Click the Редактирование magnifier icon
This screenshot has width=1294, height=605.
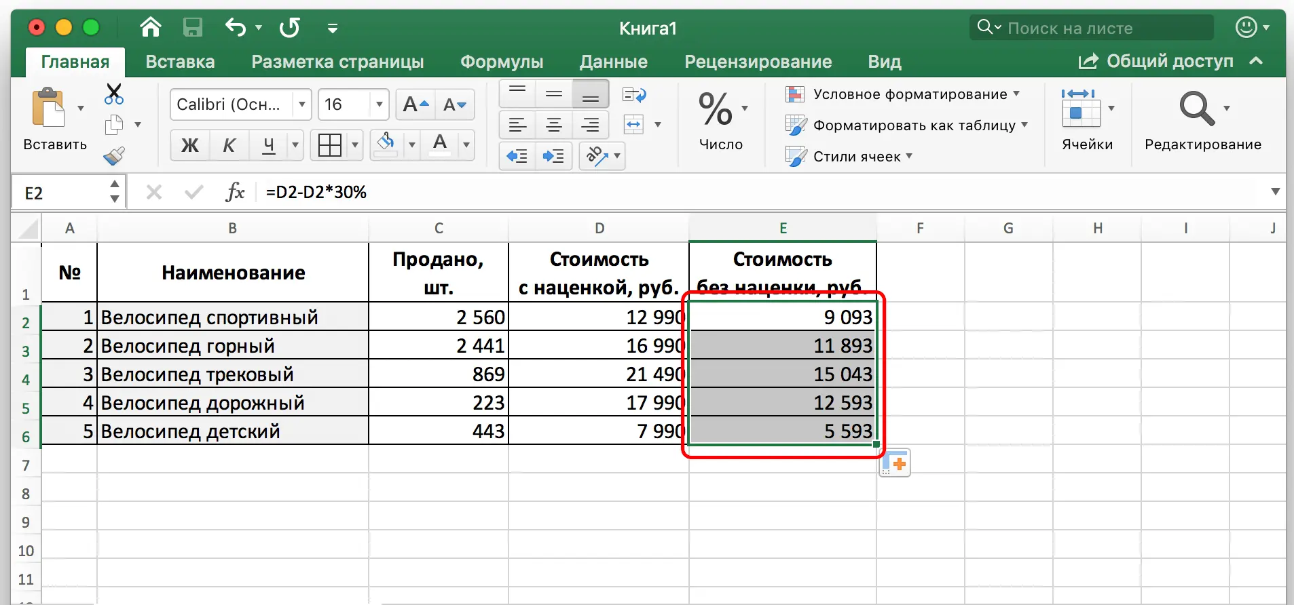coord(1196,109)
